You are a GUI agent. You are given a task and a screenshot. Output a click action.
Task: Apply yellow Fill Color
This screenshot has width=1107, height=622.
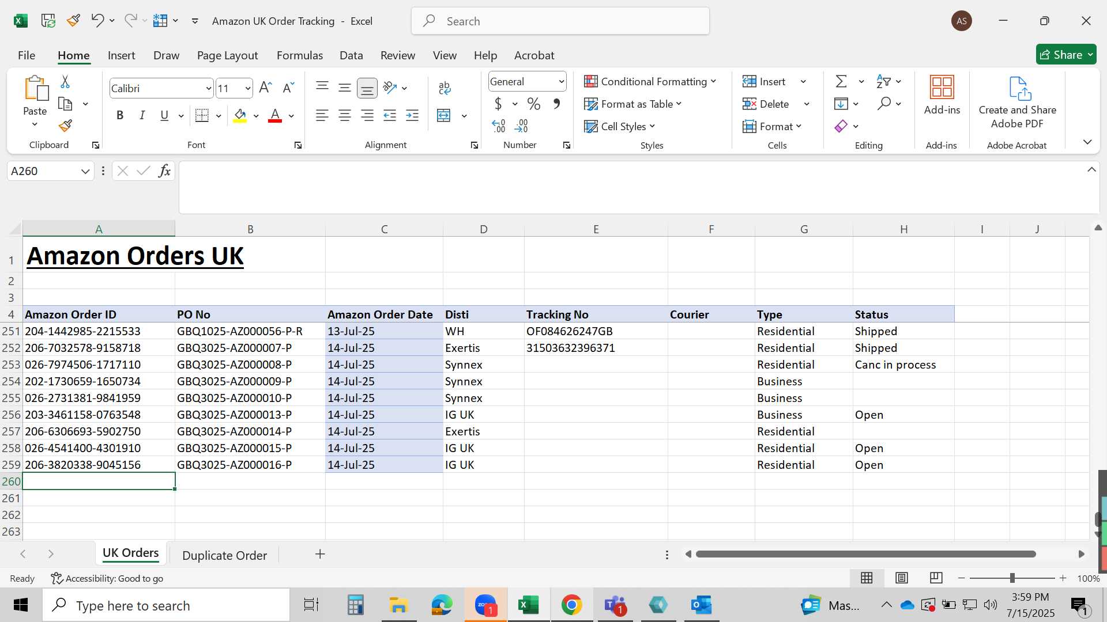[240, 115]
